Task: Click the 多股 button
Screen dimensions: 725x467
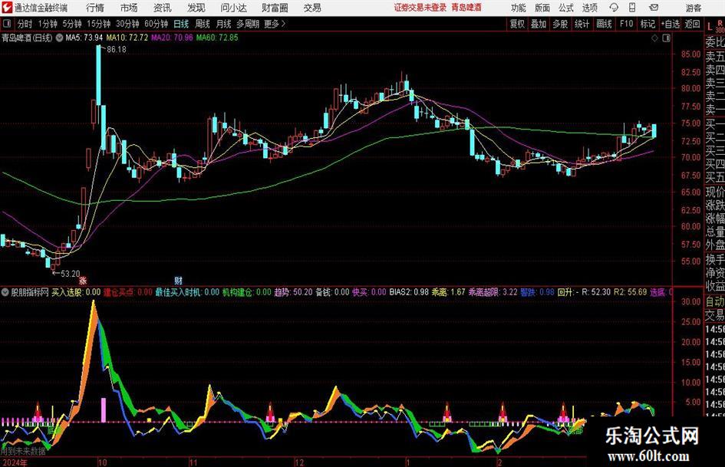Action: pos(560,24)
